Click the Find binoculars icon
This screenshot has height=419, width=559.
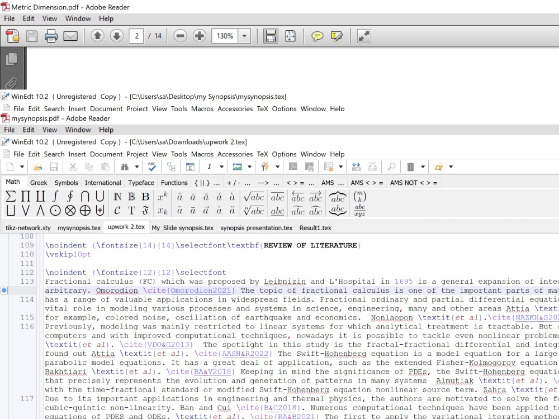tap(125, 166)
